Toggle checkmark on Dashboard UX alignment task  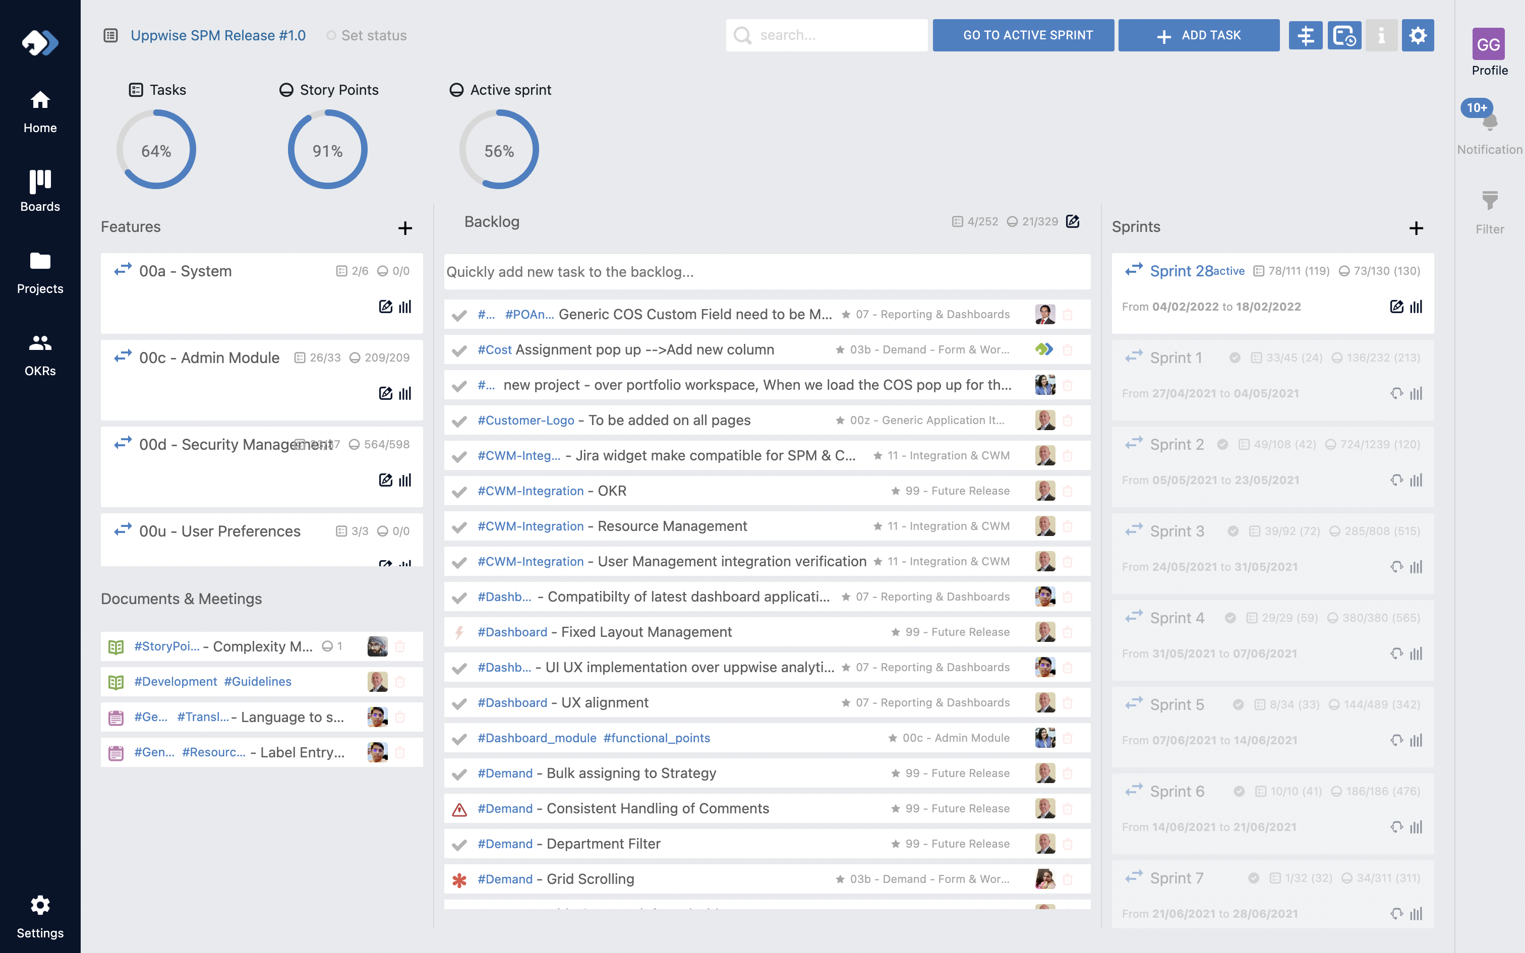tap(459, 703)
